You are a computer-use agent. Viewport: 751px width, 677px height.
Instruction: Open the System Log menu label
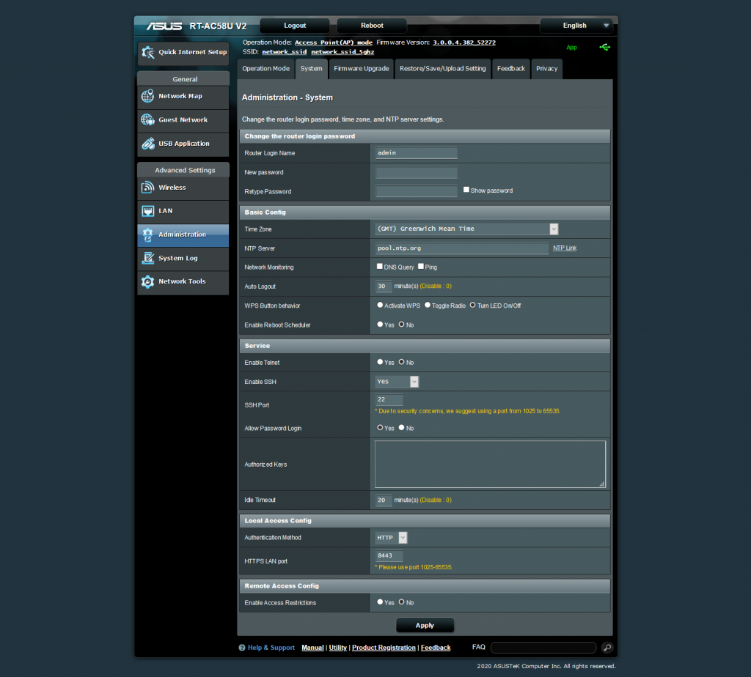pyautogui.click(x=178, y=259)
